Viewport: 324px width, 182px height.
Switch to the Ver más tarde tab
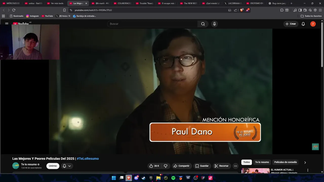[56, 3]
